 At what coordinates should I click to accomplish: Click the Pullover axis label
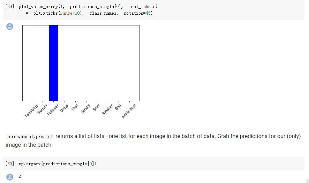(53, 109)
